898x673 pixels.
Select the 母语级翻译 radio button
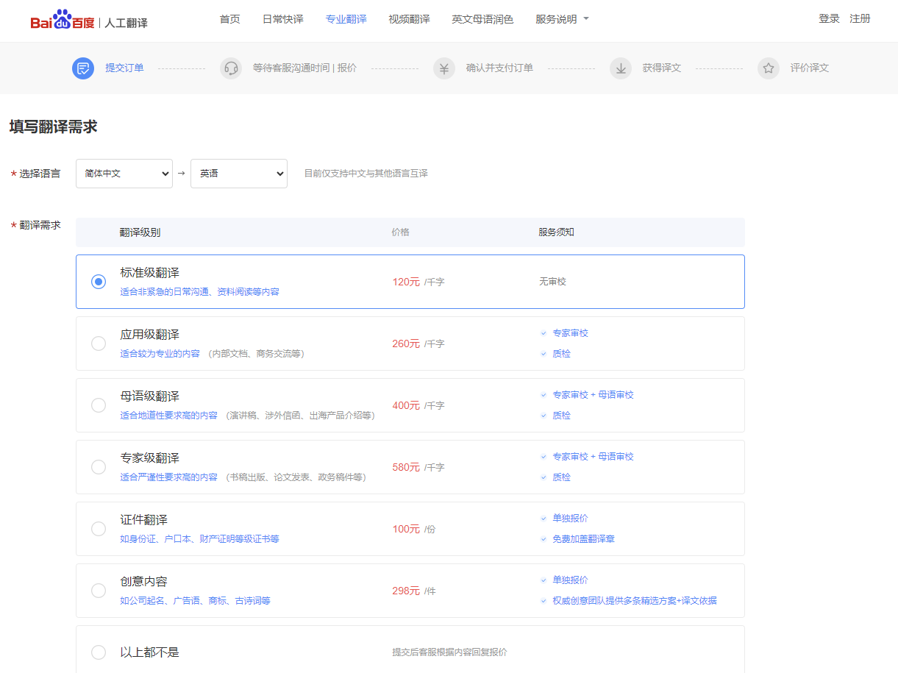[99, 405]
